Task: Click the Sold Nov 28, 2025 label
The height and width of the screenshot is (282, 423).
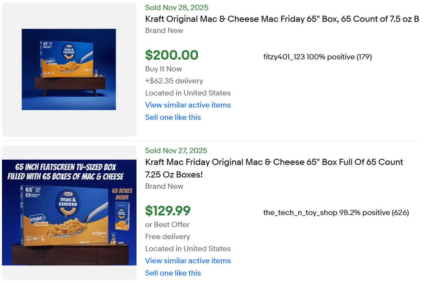Action: tap(177, 7)
